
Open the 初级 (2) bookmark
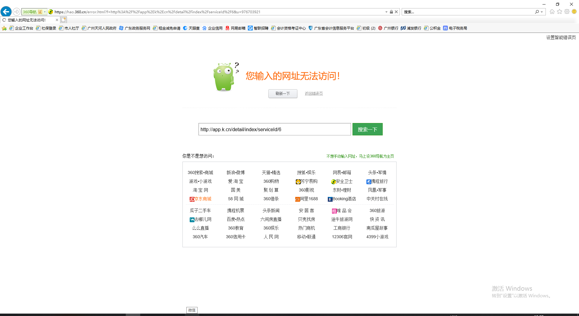[x=366, y=28]
